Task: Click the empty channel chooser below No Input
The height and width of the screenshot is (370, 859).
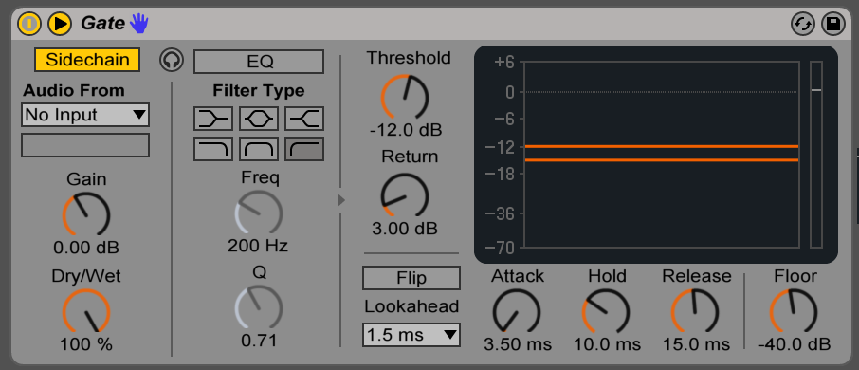Action: 85,145
